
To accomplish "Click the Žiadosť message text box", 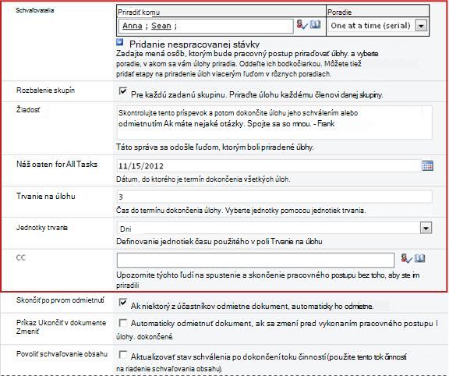I will pyautogui.click(x=274, y=122).
